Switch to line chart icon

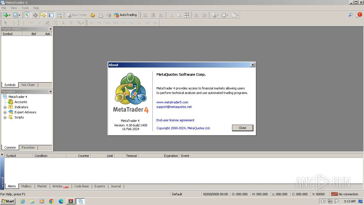161,15
